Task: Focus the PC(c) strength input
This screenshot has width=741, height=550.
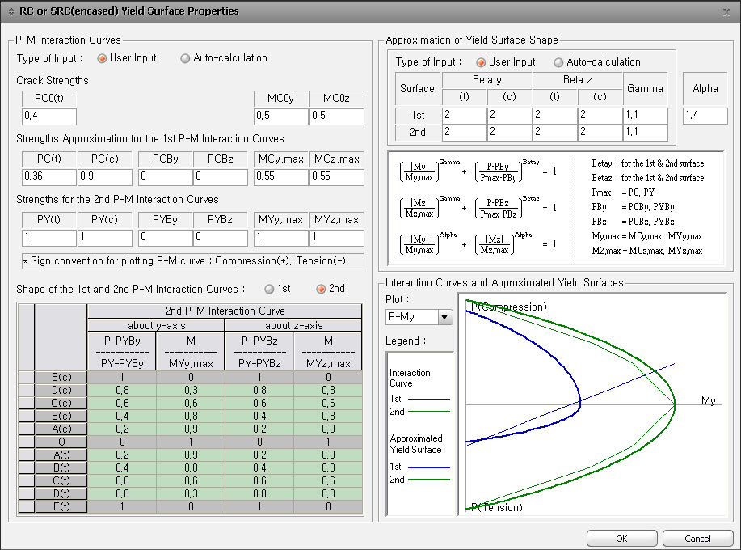Action: click(x=105, y=176)
